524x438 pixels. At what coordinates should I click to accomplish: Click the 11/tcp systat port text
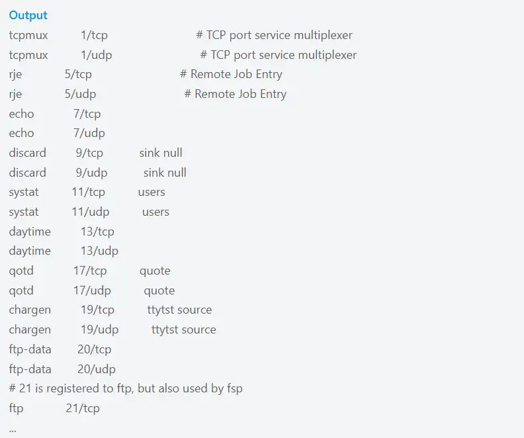pos(88,192)
